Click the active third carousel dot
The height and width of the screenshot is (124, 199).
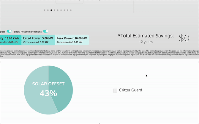pyautogui.click(x=51, y=10)
